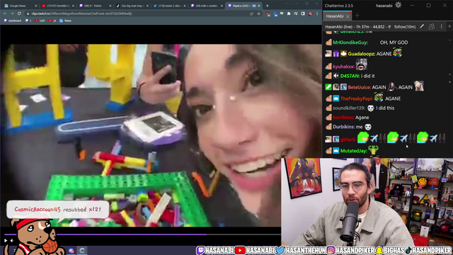Go back in browser history
This screenshot has width=453, height=255.
(x=5, y=13)
